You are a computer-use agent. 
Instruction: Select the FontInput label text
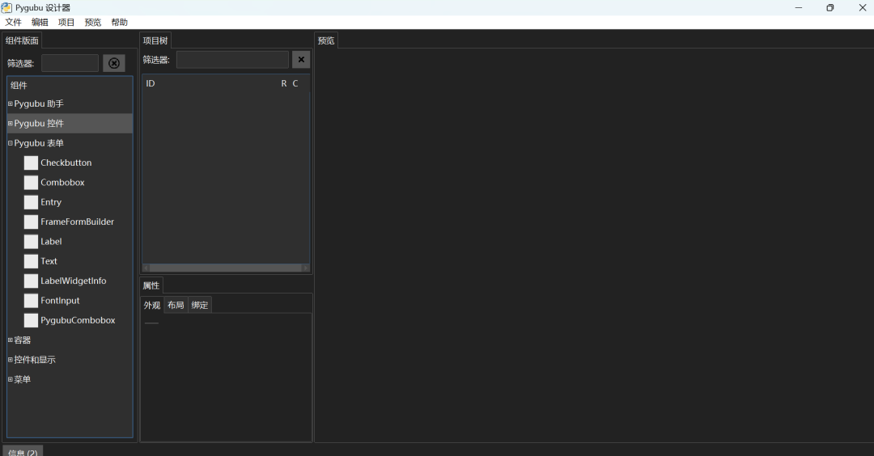60,301
